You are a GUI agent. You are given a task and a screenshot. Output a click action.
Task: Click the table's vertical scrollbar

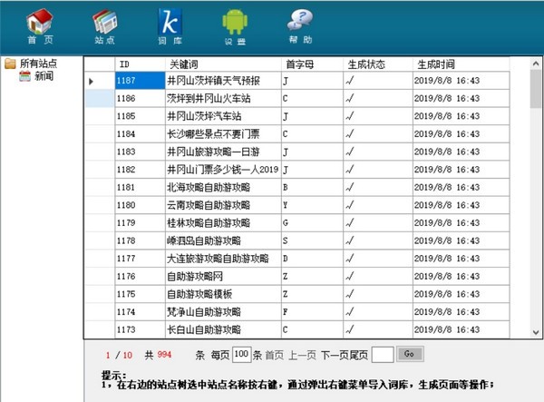pos(535,200)
